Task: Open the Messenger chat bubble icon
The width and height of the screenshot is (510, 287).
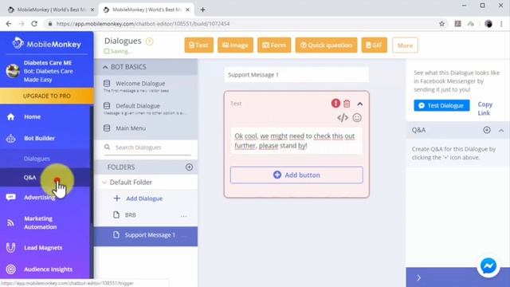Action: (488, 266)
